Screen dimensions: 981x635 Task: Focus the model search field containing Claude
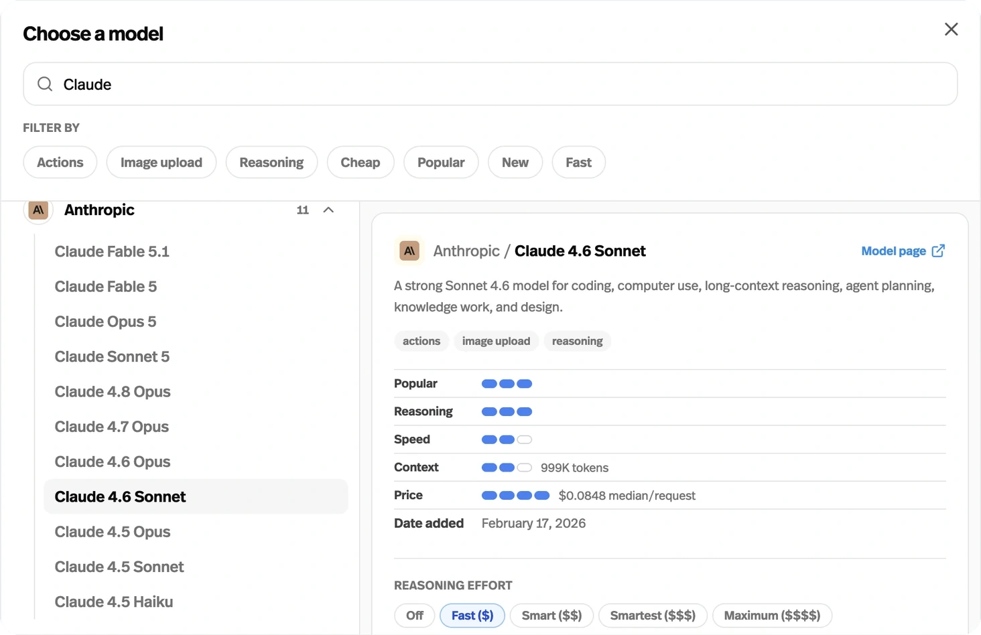tap(490, 84)
